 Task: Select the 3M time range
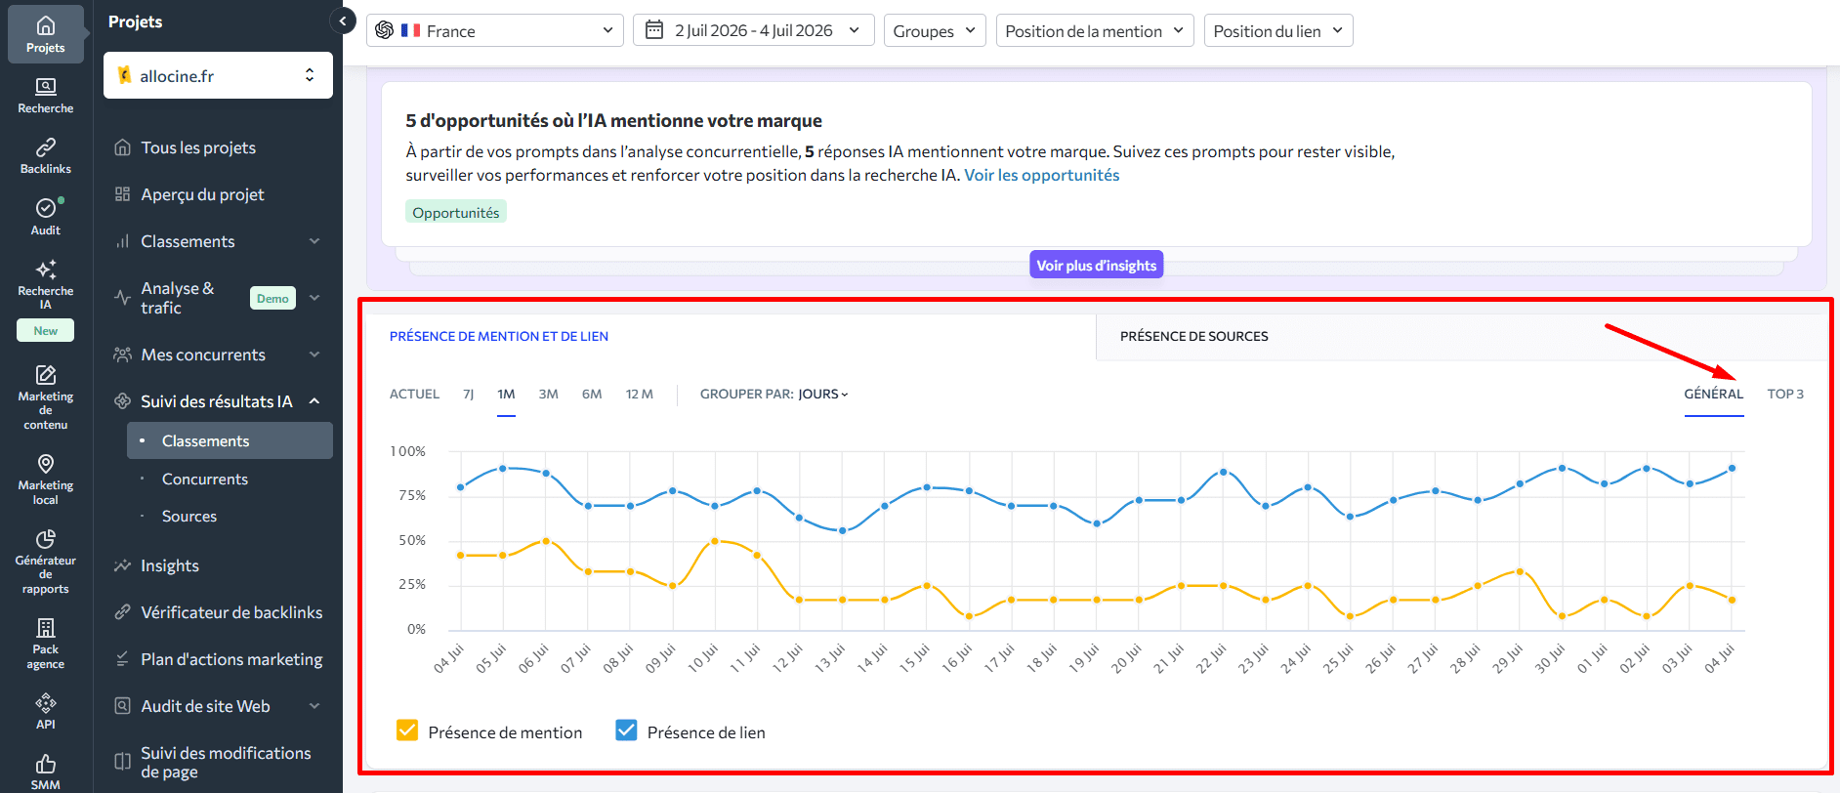[x=548, y=394]
